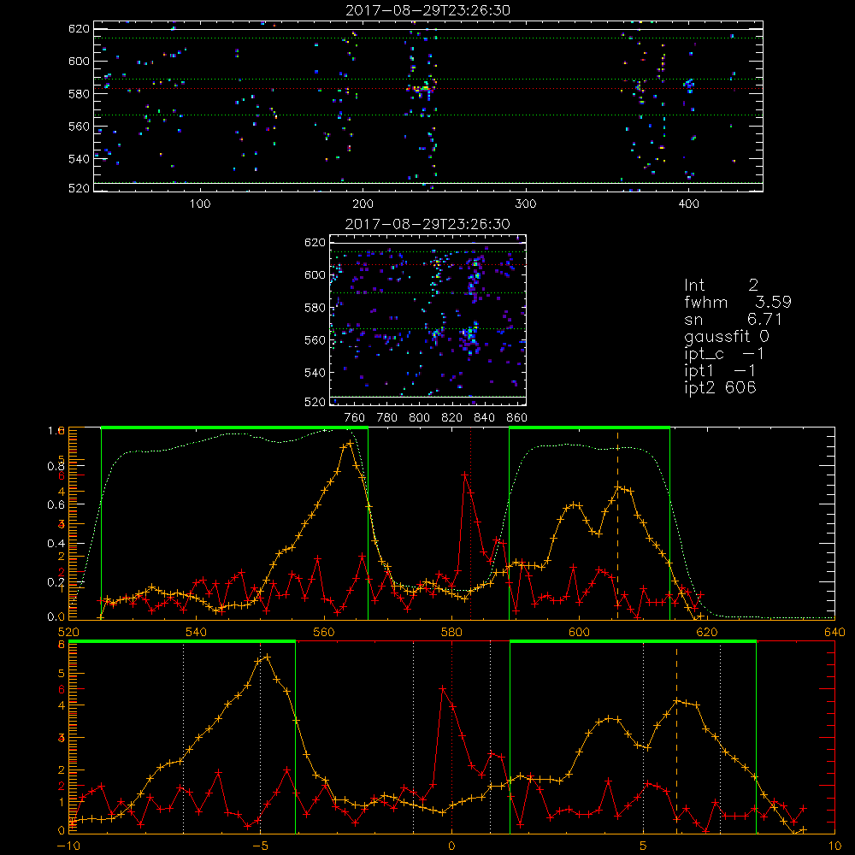Click x-axis label 760 on middle image
The height and width of the screenshot is (855, 855).
point(355,418)
